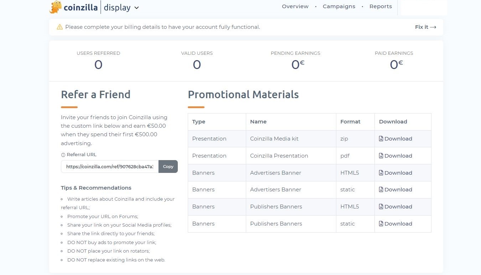Go to the Campaigns menu item

pos(339,6)
